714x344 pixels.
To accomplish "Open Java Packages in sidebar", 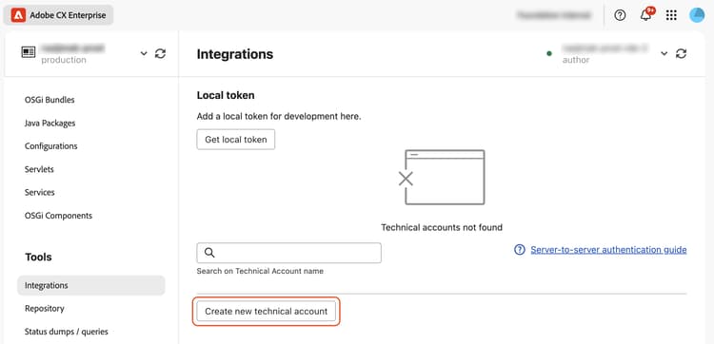I will click(50, 124).
